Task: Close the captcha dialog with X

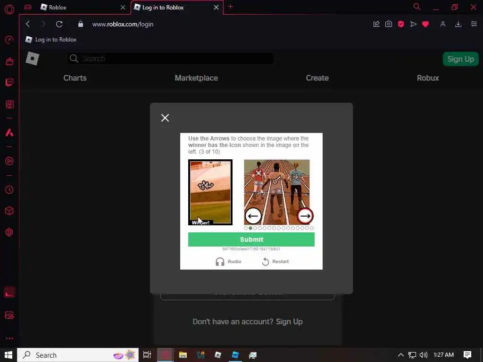Action: tap(165, 118)
